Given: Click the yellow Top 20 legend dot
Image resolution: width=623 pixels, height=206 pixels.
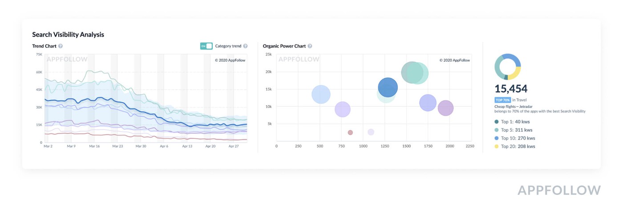Looking at the screenshot, I should click(x=497, y=146).
